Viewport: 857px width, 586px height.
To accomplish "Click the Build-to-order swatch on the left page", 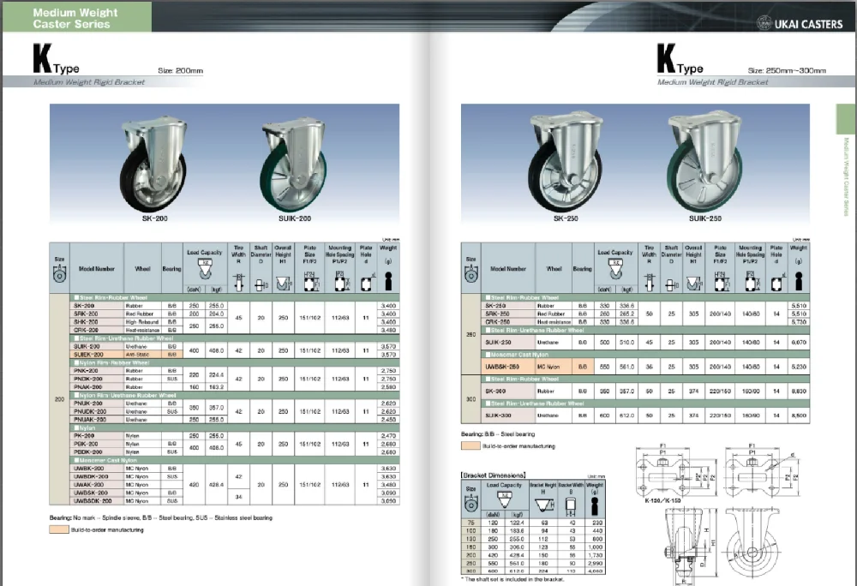I will coord(58,529).
